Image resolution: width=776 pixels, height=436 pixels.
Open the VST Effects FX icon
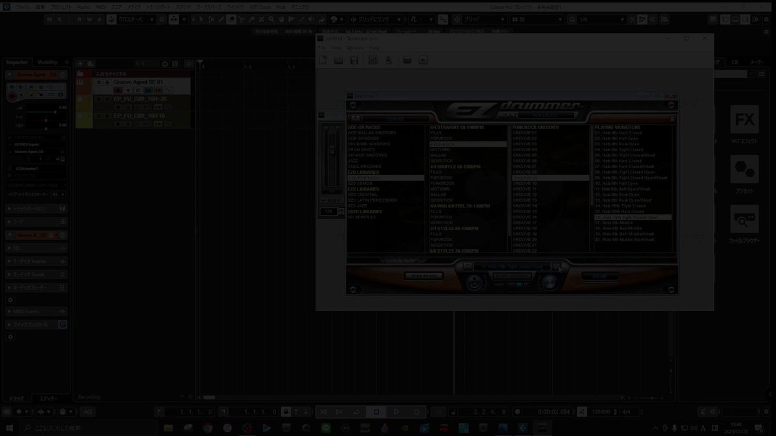tap(744, 120)
